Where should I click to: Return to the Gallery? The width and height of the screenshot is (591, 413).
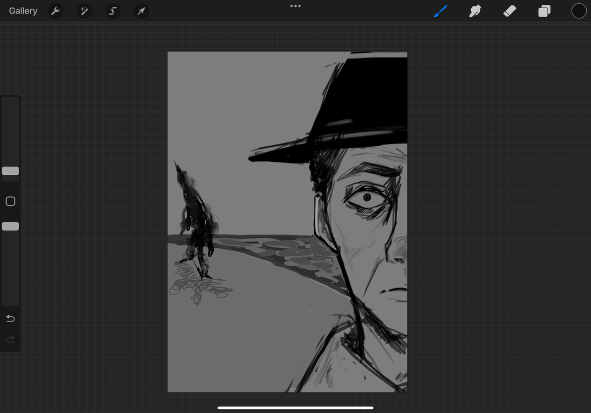(23, 11)
